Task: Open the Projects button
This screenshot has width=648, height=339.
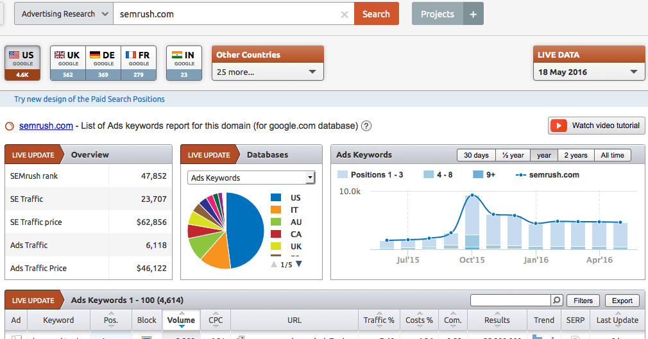Action: coord(437,14)
